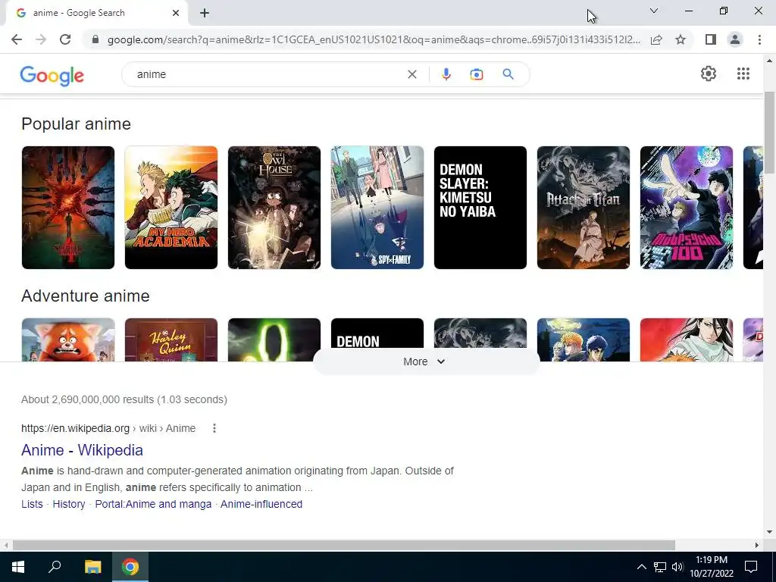Image resolution: width=776 pixels, height=582 pixels.
Task: Click scroll right arrow on horizontal scrollbar
Action: pyautogui.click(x=757, y=545)
